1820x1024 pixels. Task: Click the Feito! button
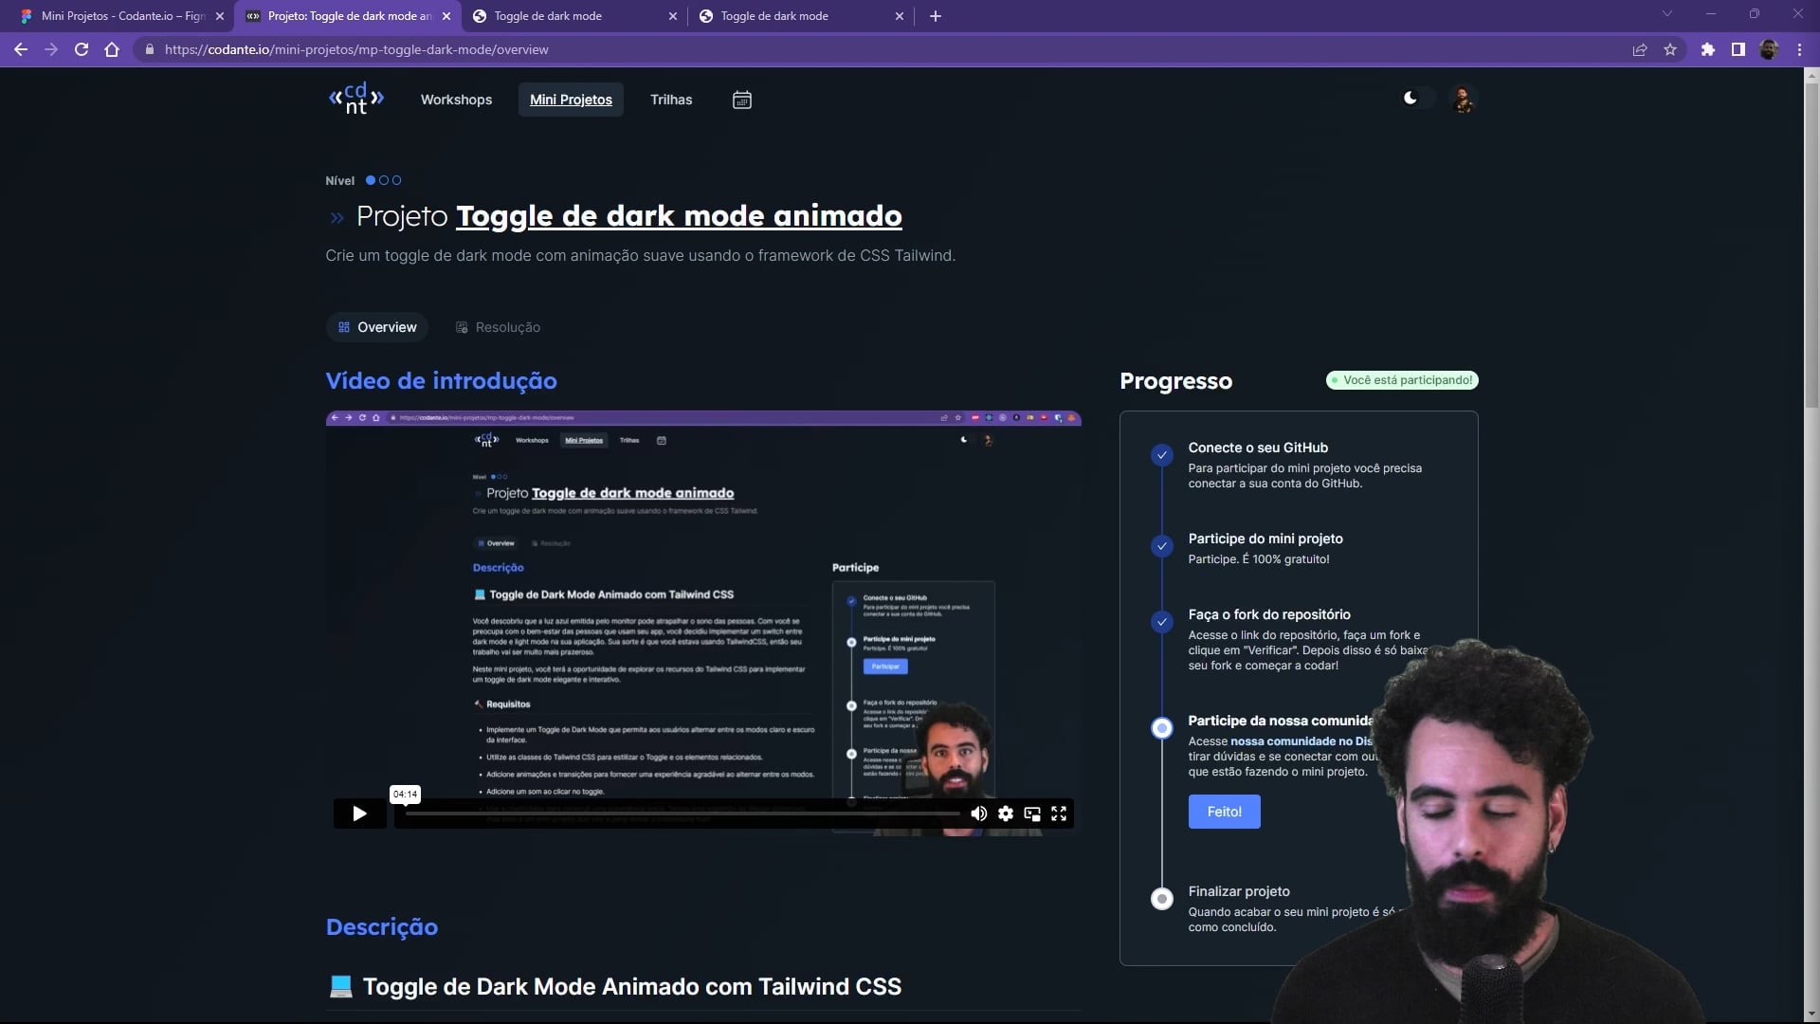(1224, 812)
